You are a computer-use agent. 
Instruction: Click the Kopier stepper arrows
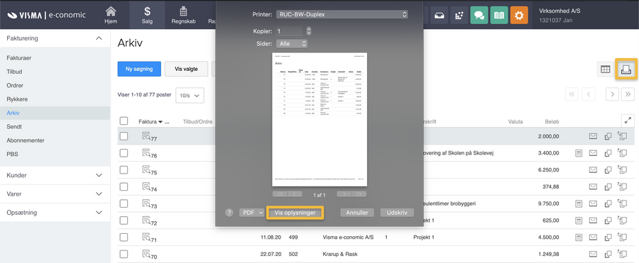coord(309,31)
